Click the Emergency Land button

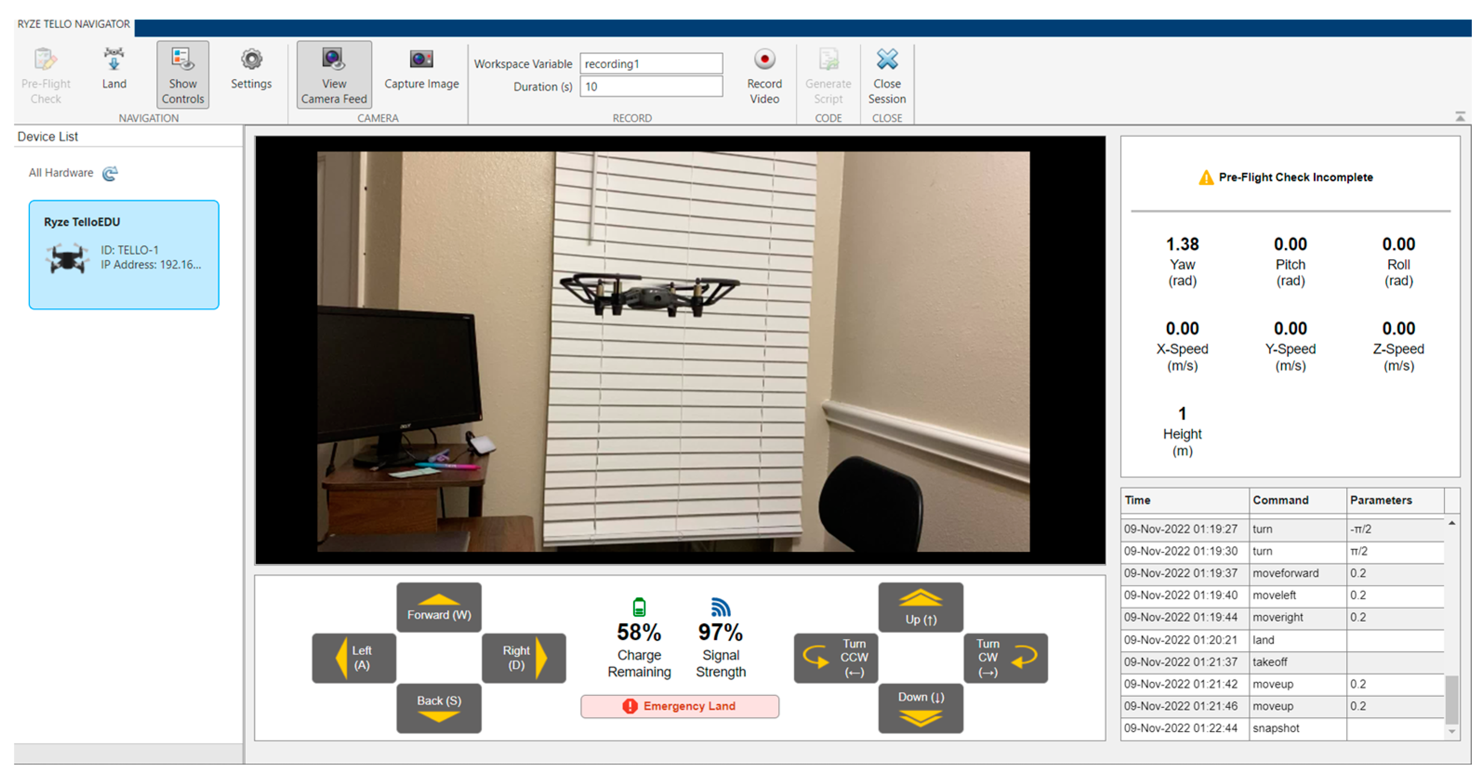pos(679,706)
